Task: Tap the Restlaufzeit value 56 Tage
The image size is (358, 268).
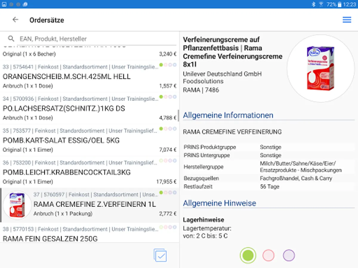Action: click(269, 187)
